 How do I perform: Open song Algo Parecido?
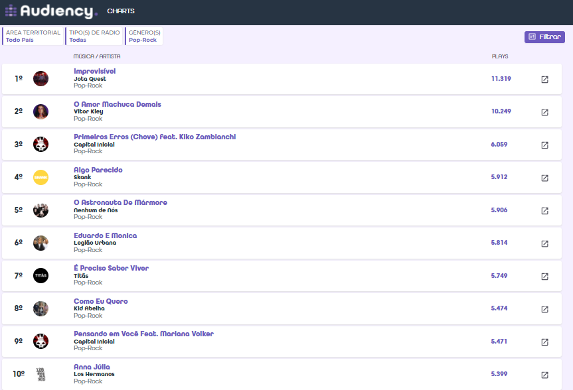click(98, 170)
